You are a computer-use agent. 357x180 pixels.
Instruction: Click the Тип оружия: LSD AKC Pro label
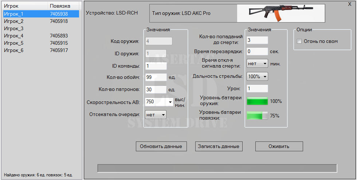point(181,13)
